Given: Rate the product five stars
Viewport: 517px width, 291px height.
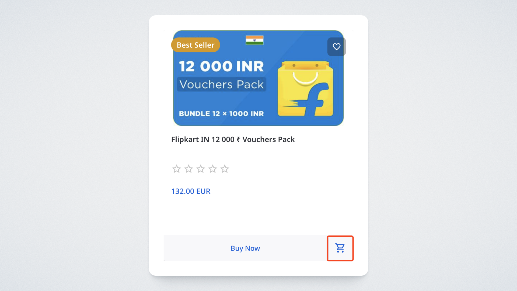Looking at the screenshot, I should (x=225, y=169).
